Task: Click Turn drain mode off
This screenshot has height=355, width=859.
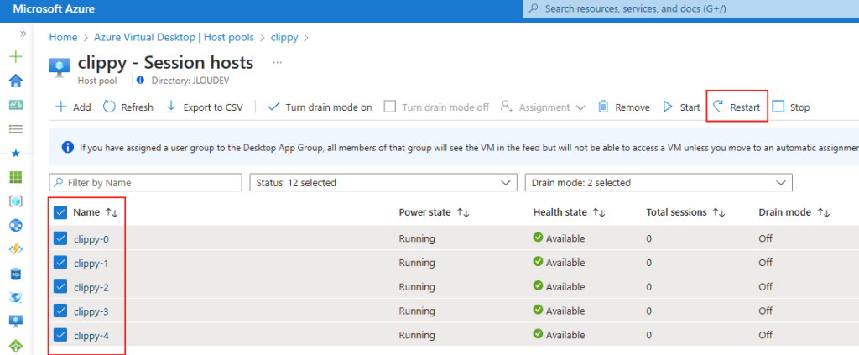Action: point(436,107)
